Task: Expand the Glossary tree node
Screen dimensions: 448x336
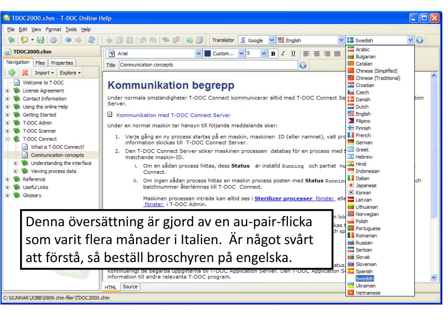Action: point(8,196)
